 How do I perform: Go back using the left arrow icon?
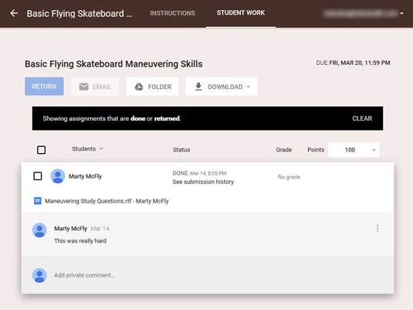(x=14, y=13)
